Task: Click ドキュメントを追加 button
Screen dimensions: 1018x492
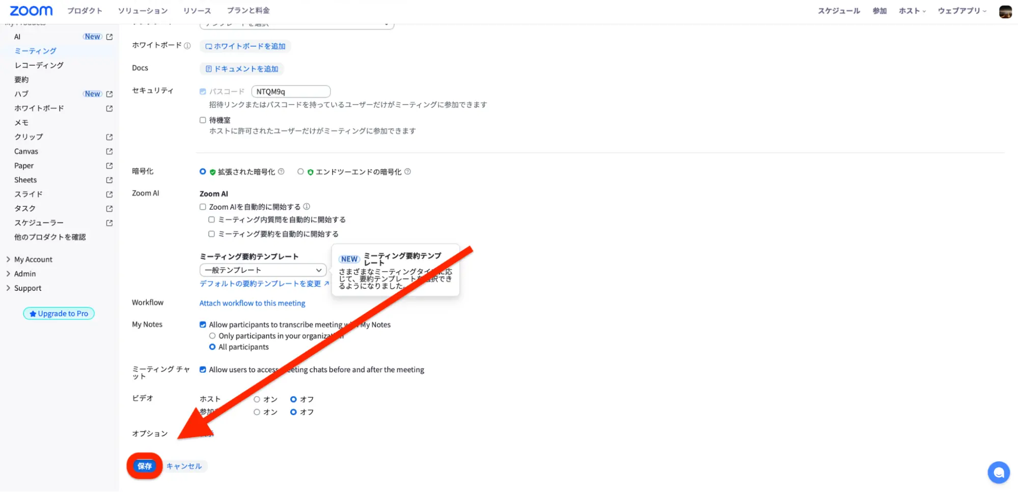Action: (x=242, y=69)
